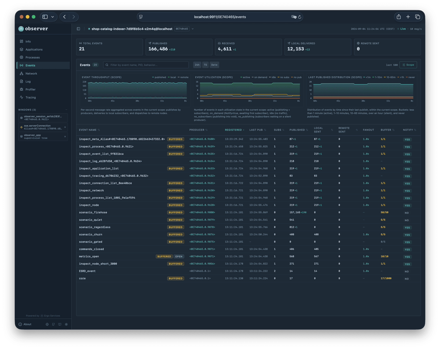The image size is (440, 349).
Task: Open a new browser tab with the plus icon
Action: (x=408, y=17)
